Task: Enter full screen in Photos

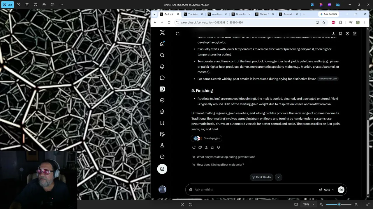Action: point(368,205)
